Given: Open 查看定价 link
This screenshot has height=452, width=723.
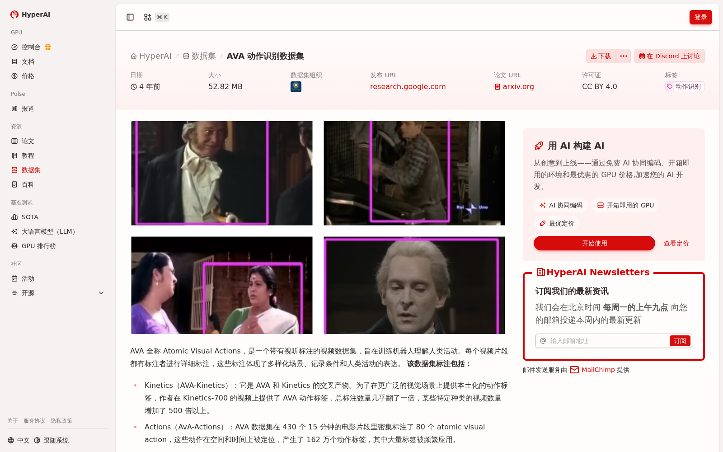Looking at the screenshot, I should click(x=676, y=243).
